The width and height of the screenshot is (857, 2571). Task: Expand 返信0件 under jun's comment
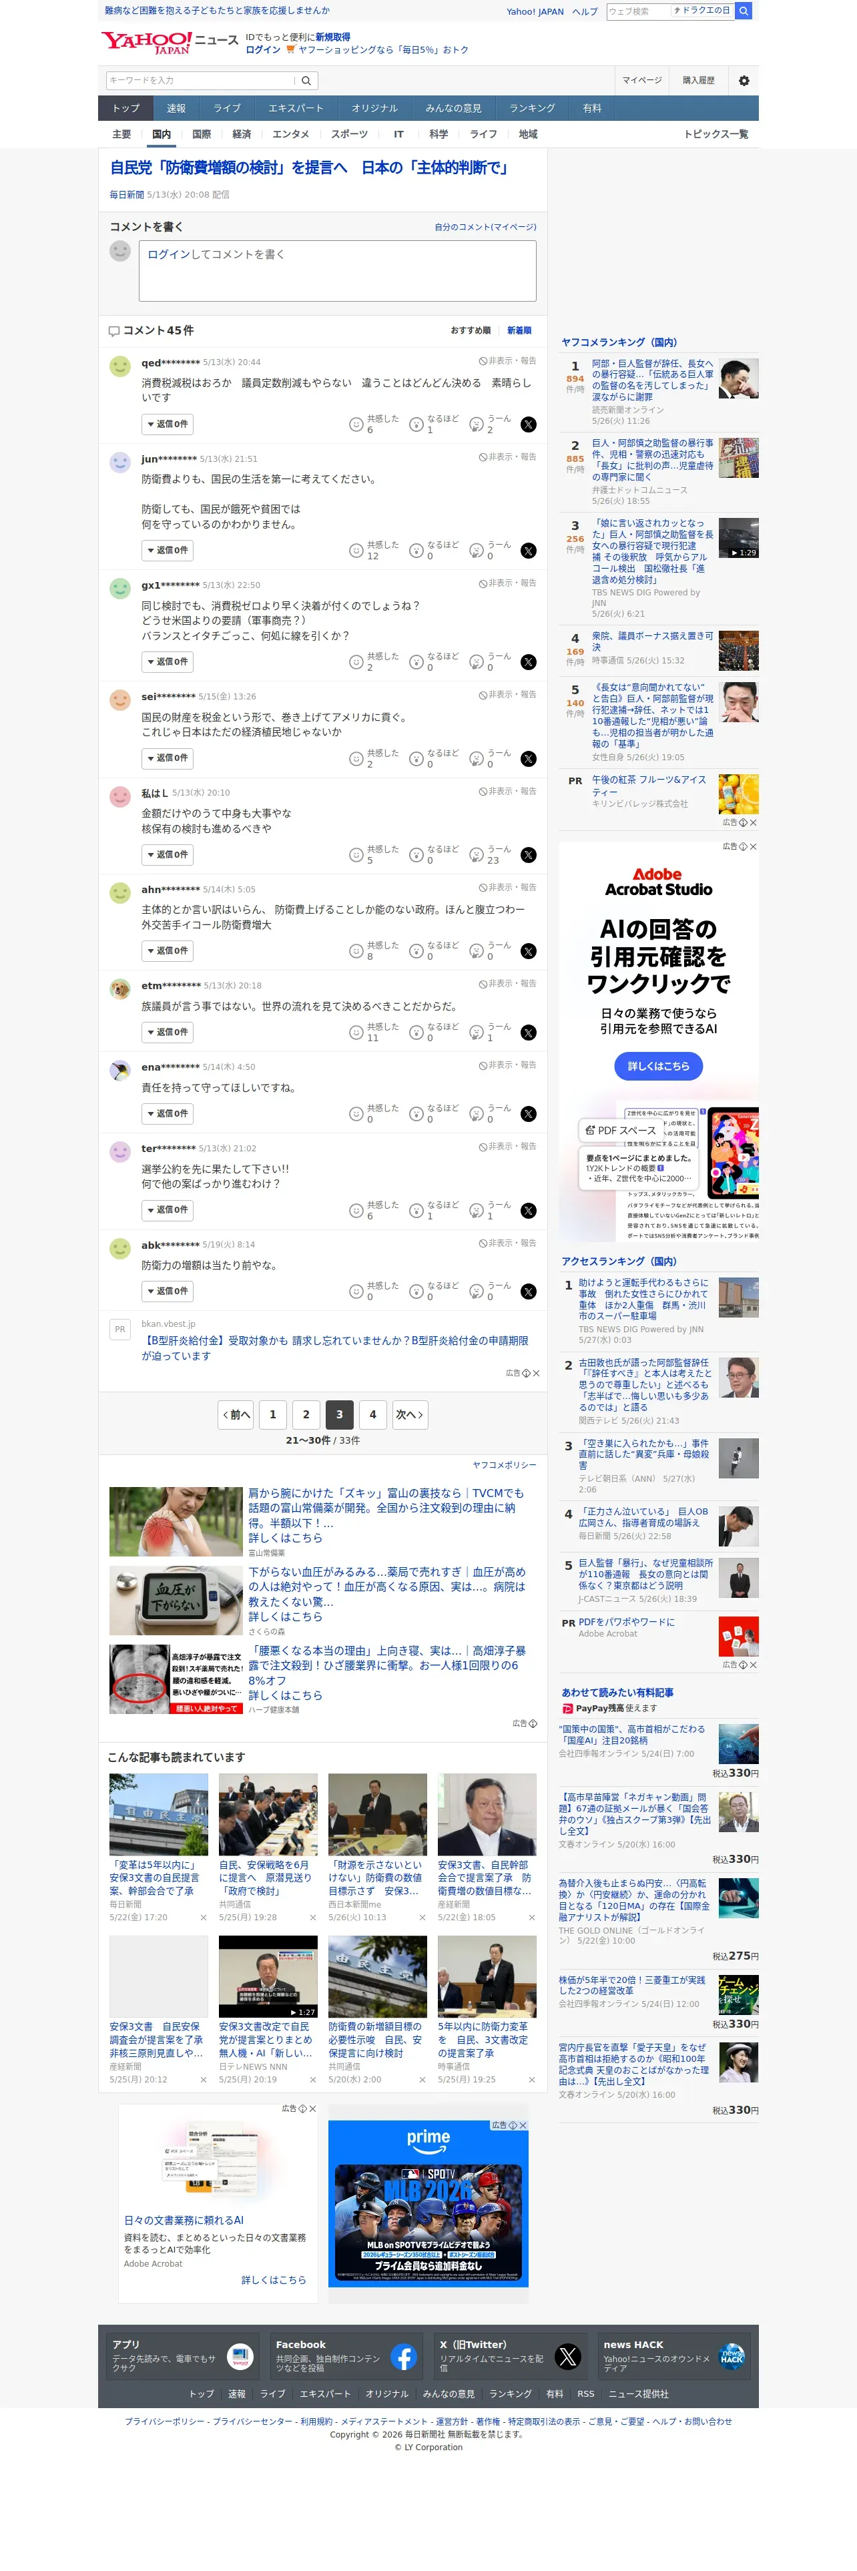tap(167, 550)
